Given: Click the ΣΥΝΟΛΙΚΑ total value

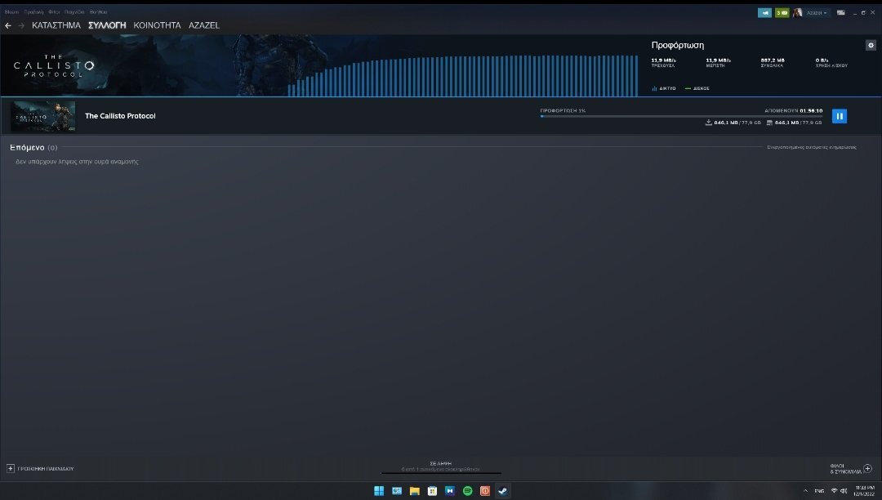Looking at the screenshot, I should pos(773,62).
